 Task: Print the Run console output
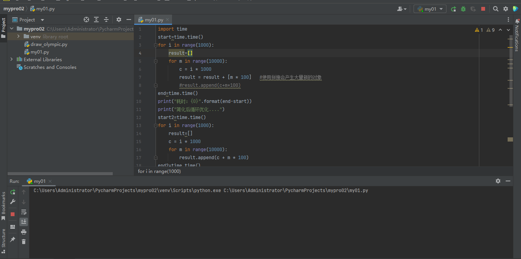click(x=24, y=232)
